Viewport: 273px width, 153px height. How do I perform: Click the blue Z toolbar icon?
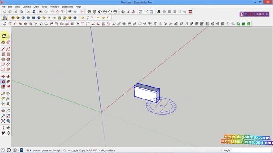click(34, 11)
